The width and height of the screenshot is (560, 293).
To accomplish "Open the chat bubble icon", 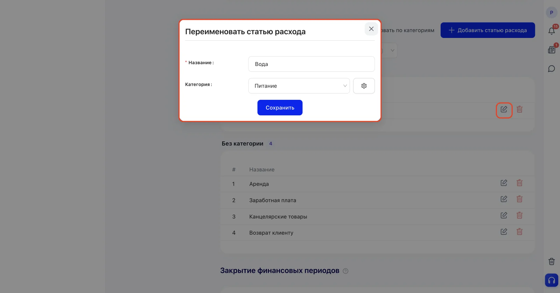I will [x=552, y=69].
